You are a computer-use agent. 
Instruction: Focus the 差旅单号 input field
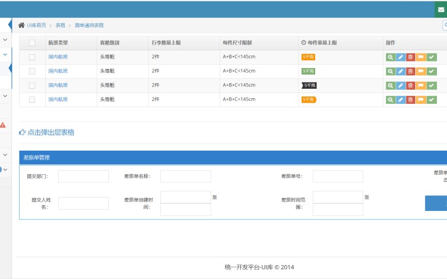[338, 176]
